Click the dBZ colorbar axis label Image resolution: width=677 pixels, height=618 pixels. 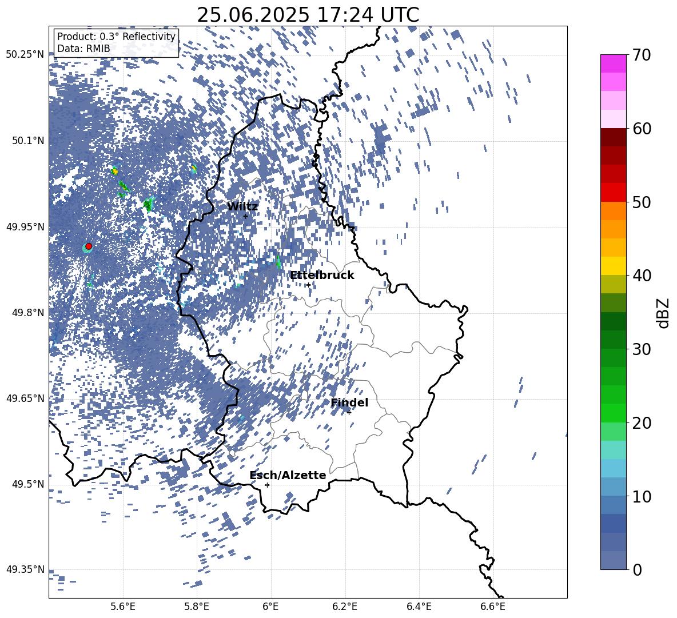coord(663,313)
